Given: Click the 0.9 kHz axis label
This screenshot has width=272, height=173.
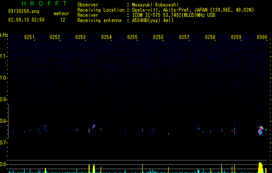Looking at the screenshot, I should pyautogui.click(x=3, y=99).
